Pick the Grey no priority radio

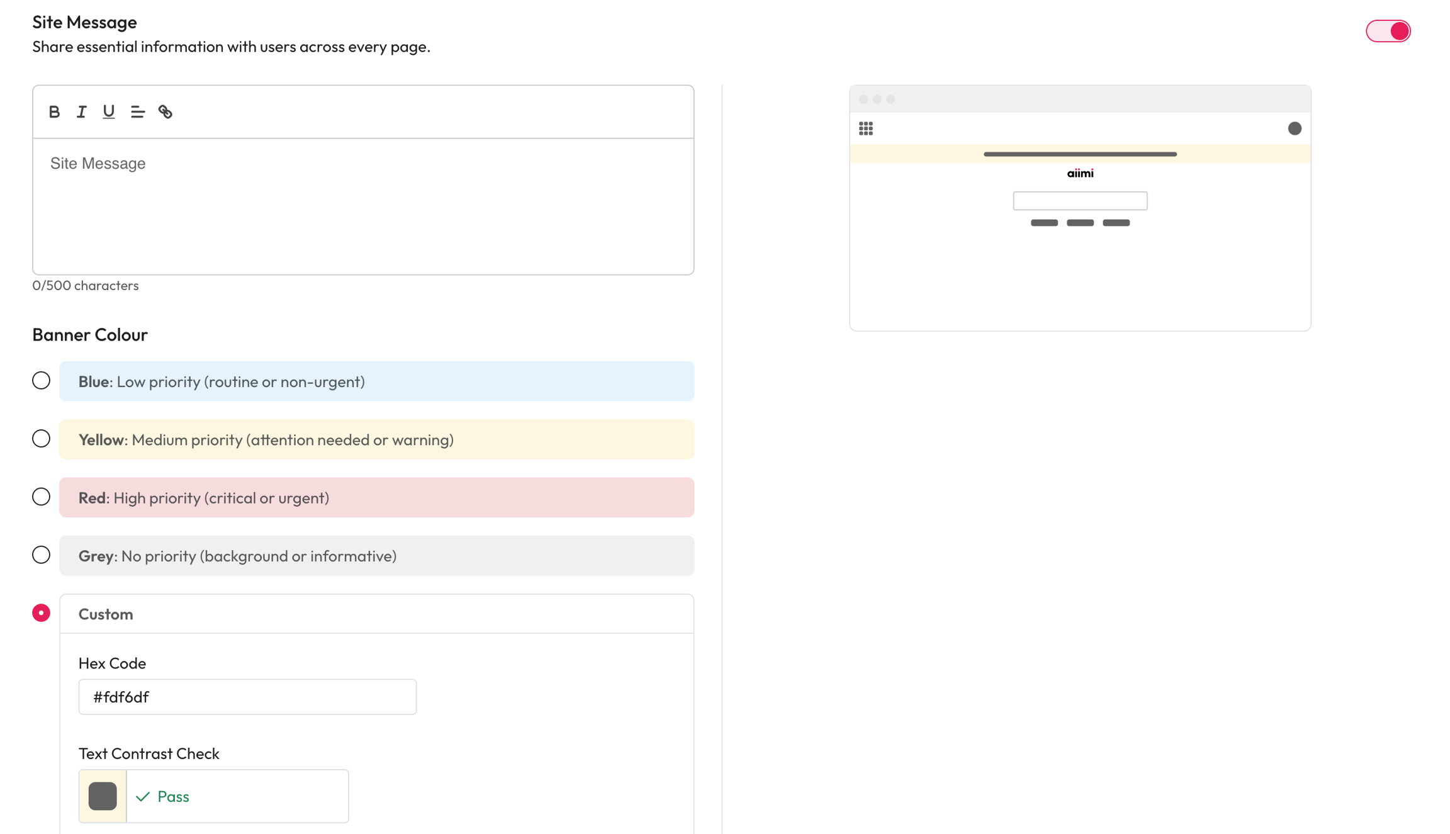(x=42, y=555)
